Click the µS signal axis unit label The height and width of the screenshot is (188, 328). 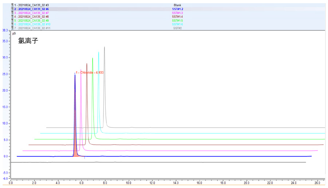point(14,33)
